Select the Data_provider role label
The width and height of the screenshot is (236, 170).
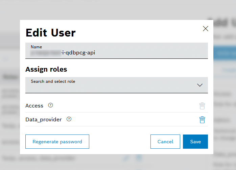(44, 120)
